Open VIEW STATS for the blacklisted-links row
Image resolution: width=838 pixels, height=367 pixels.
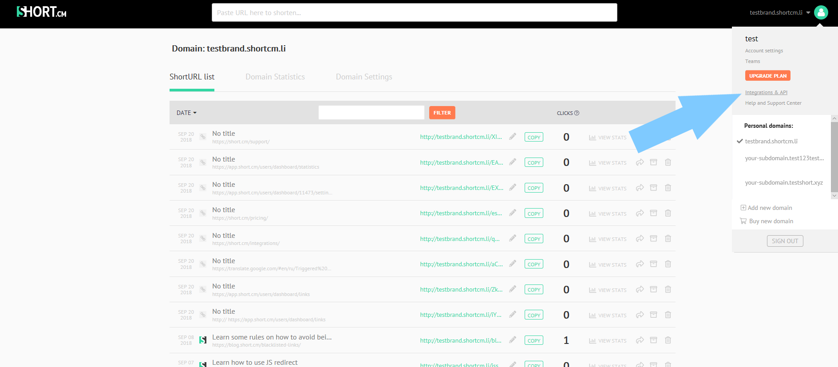(608, 341)
